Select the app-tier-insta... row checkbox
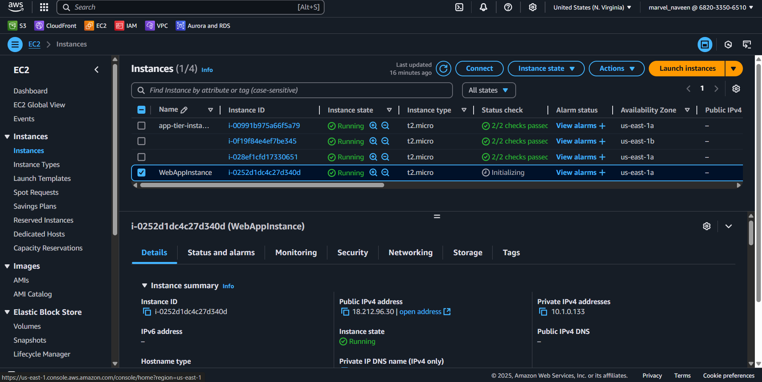Screen dimensions: 762x382 [x=141, y=126]
